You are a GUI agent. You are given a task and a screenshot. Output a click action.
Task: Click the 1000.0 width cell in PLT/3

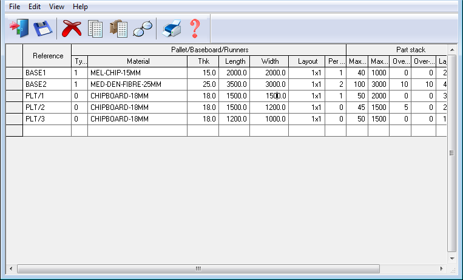tap(269, 119)
